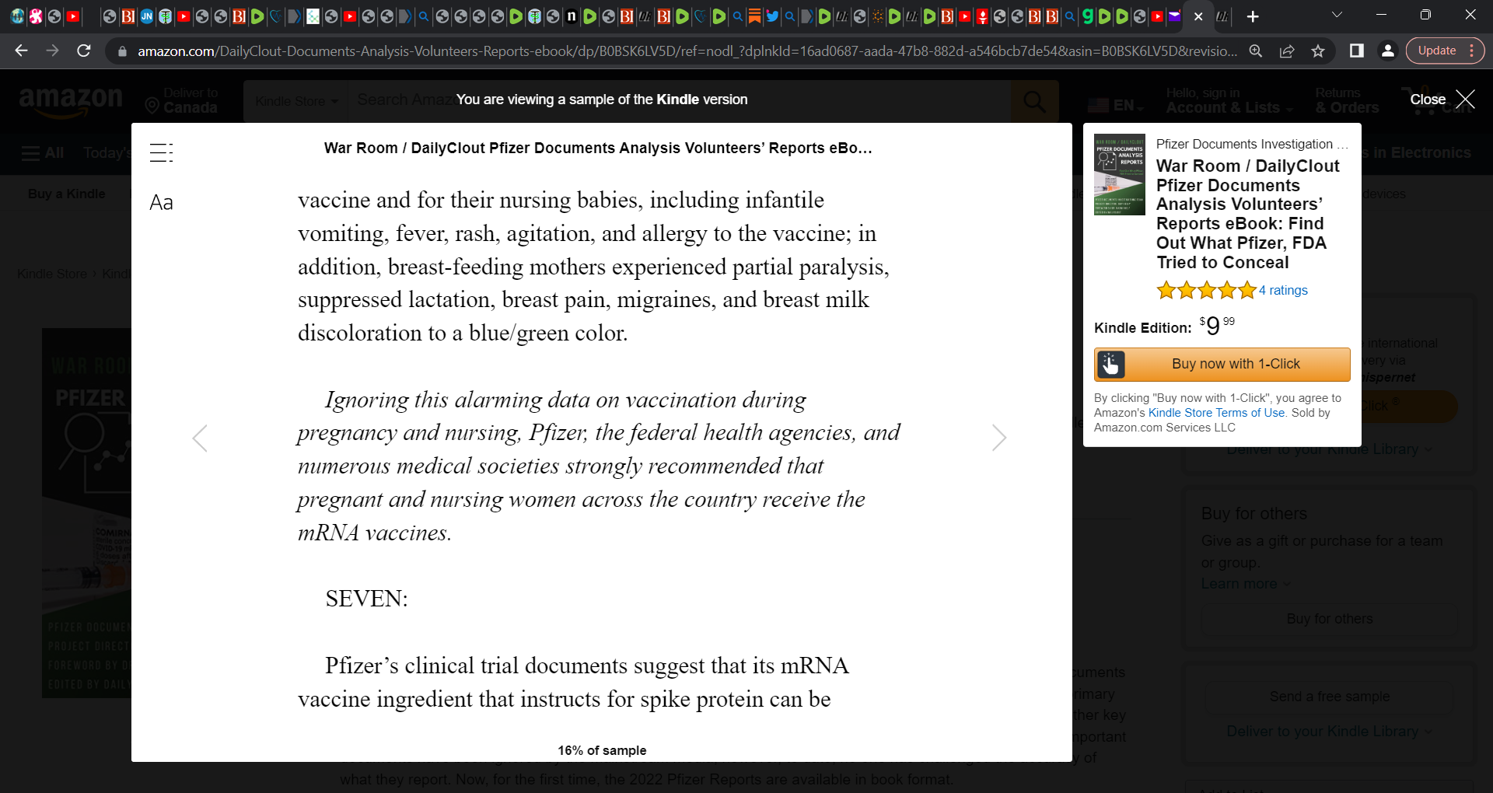The width and height of the screenshot is (1493, 793).
Task: Open the Kindle sample table of contents
Action: click(x=161, y=152)
